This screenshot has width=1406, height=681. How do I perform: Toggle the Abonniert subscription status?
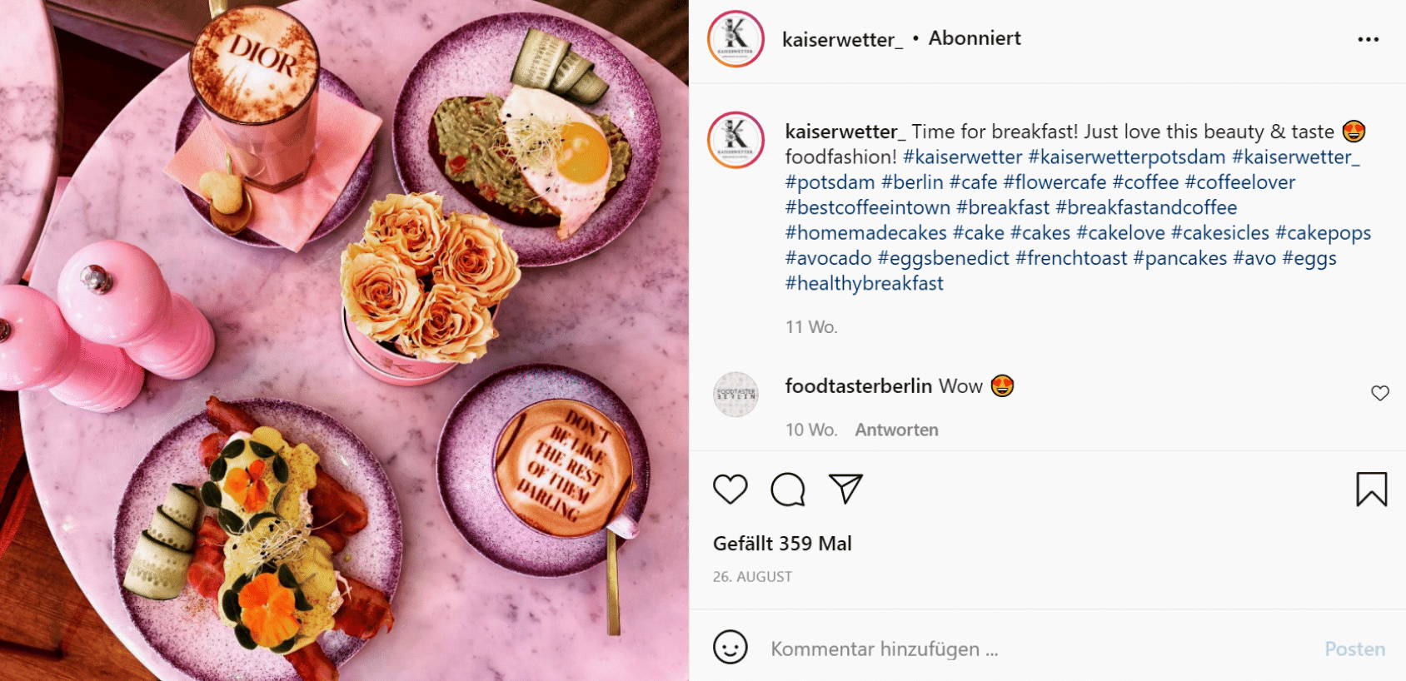pyautogui.click(x=975, y=38)
